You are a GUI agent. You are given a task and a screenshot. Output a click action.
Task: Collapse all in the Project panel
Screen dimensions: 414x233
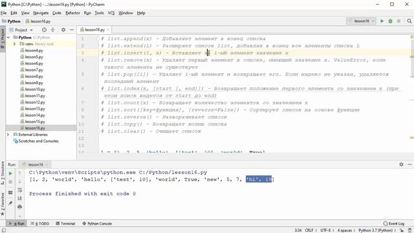click(53, 30)
